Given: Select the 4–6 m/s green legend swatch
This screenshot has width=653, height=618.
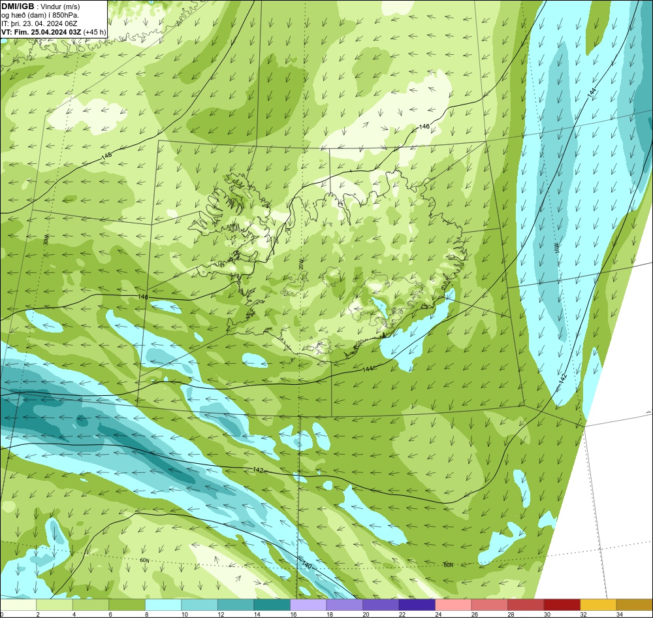Looking at the screenshot, I should (x=91, y=604).
